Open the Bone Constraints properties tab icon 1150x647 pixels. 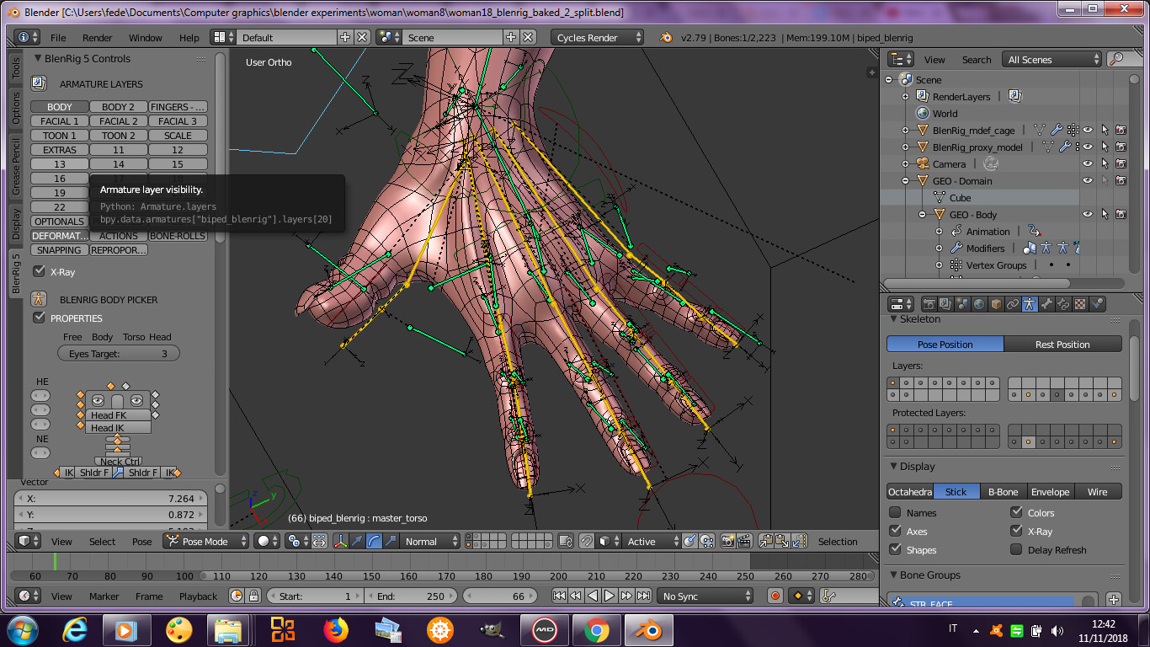(1062, 304)
